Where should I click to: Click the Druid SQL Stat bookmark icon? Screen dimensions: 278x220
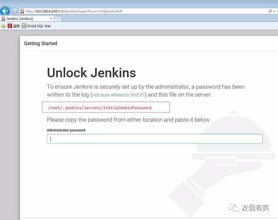24,26
